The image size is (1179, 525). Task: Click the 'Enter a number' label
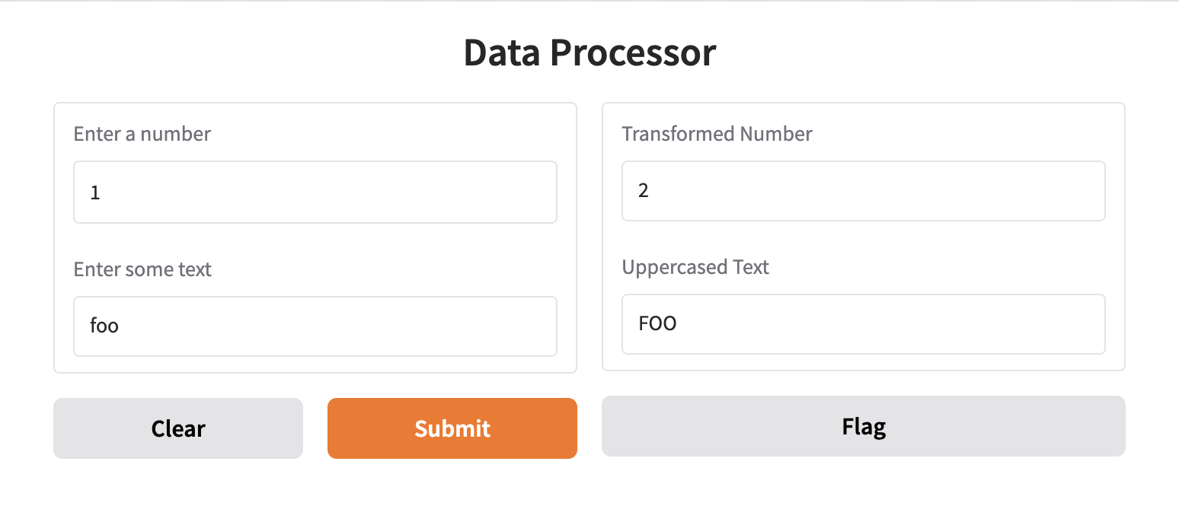click(142, 134)
